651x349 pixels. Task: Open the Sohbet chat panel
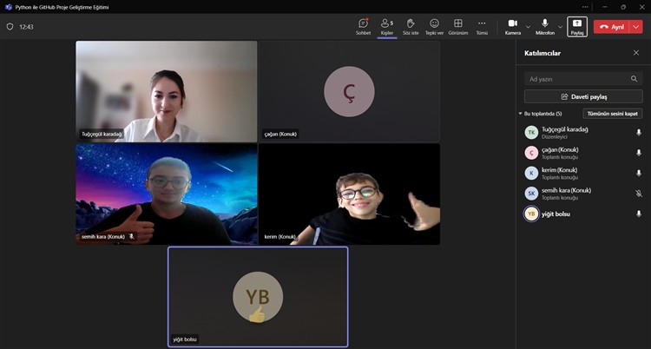pos(363,26)
